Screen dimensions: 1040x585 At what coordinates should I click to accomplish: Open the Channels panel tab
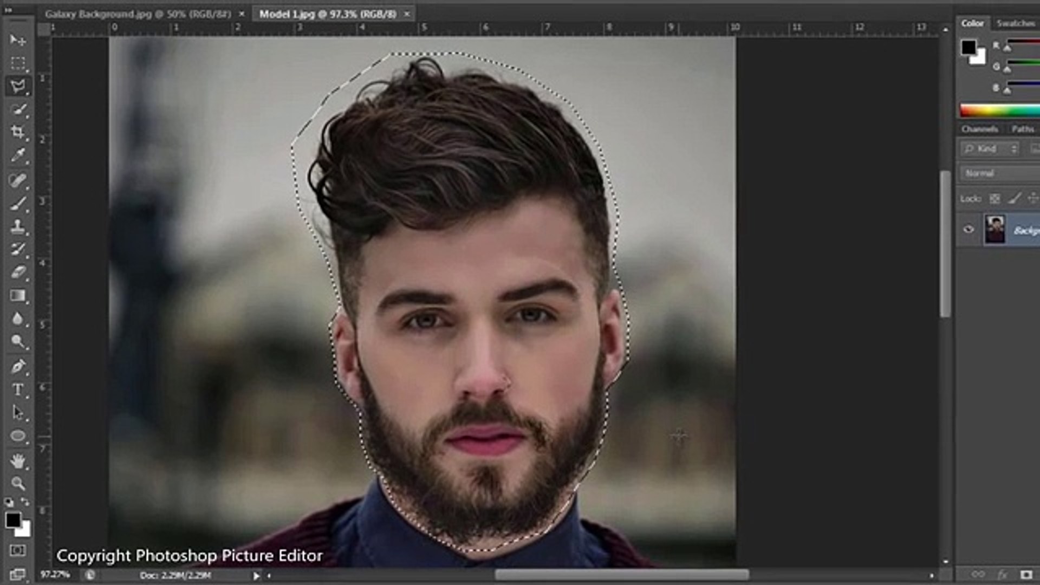tap(979, 129)
